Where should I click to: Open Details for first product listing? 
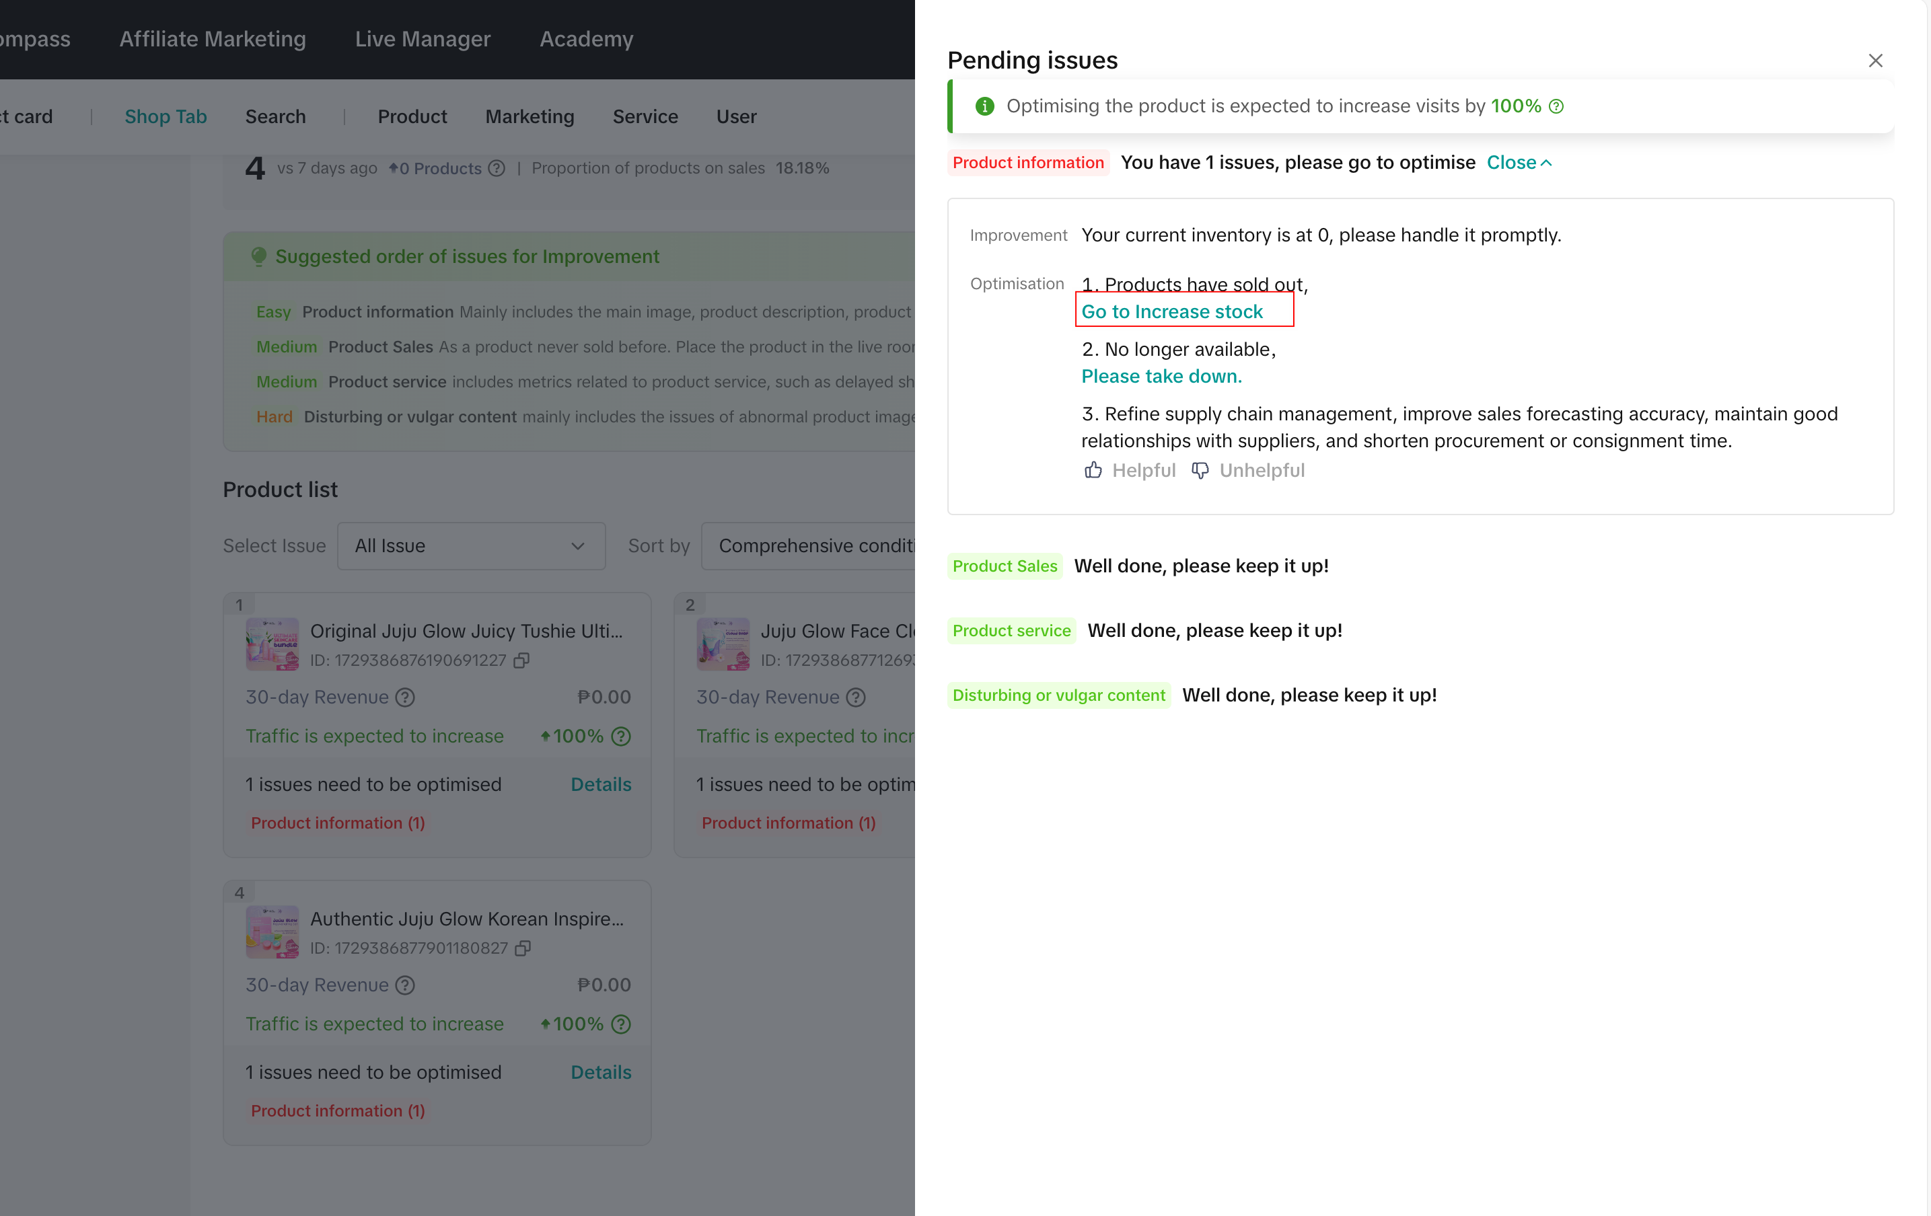coord(599,783)
